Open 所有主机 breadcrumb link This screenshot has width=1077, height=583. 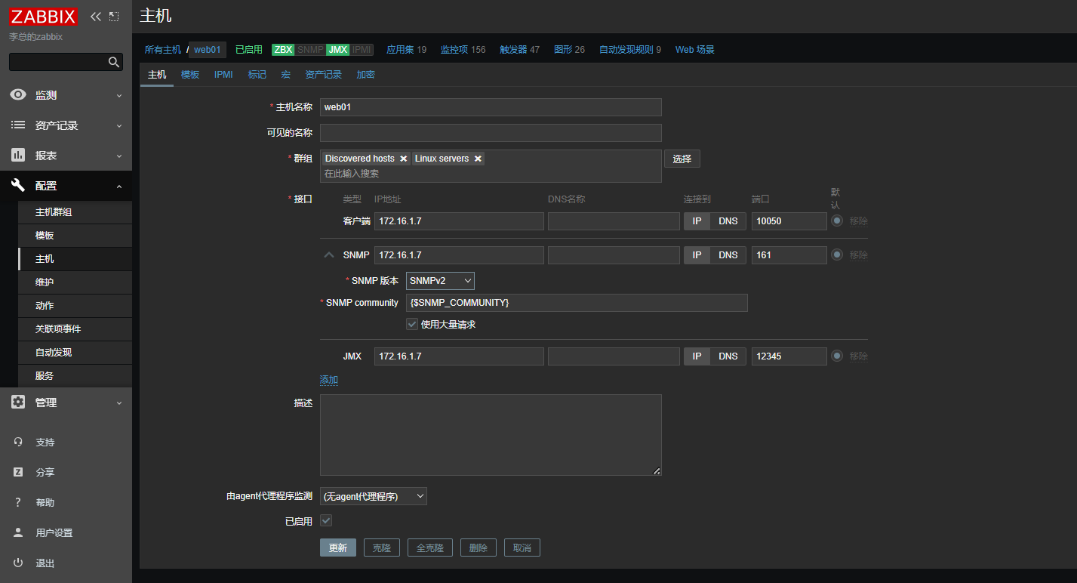point(163,50)
